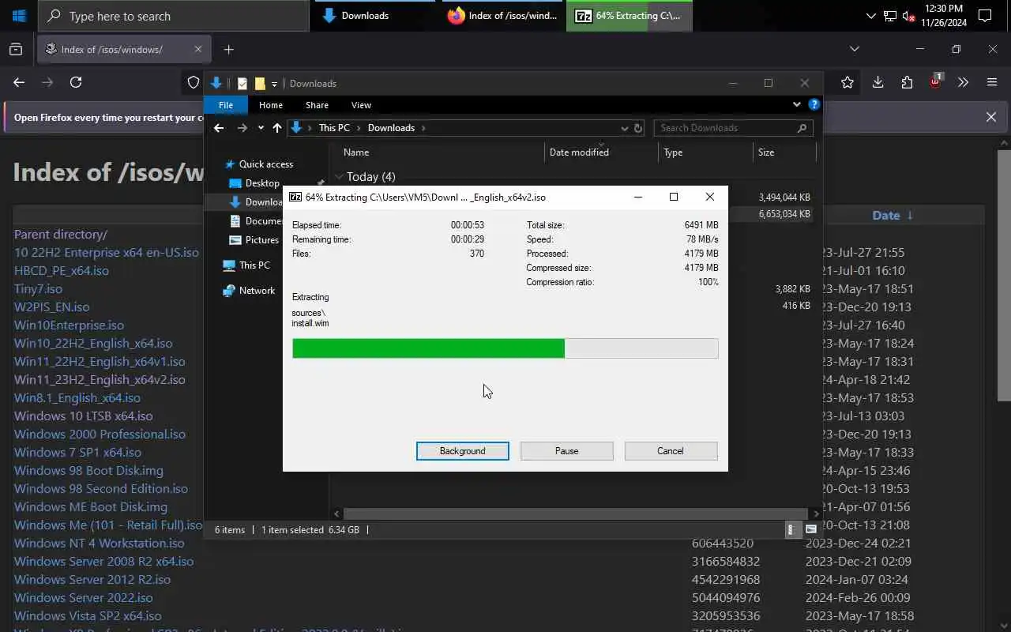
Task: Click the muted volume tray icon
Action: (908, 16)
